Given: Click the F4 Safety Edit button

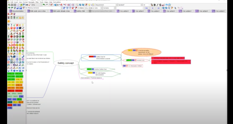Looking at the screenshot, I should point(79,11).
